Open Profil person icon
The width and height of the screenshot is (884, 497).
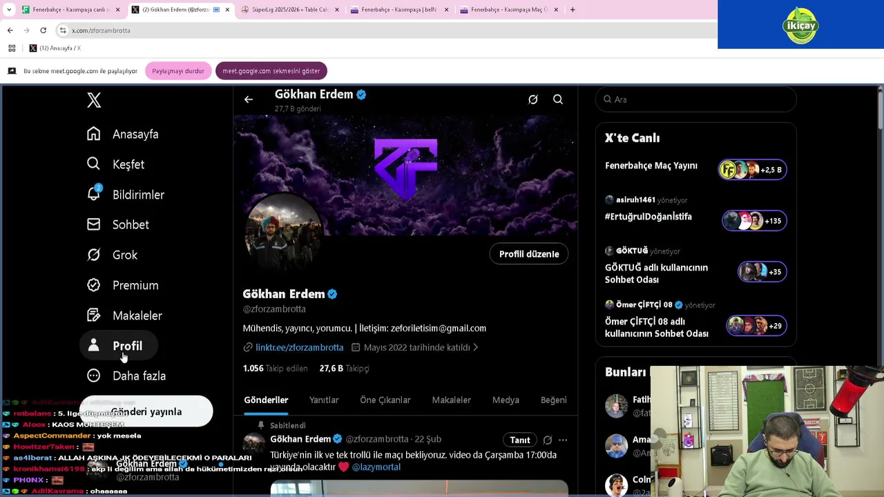(x=94, y=345)
